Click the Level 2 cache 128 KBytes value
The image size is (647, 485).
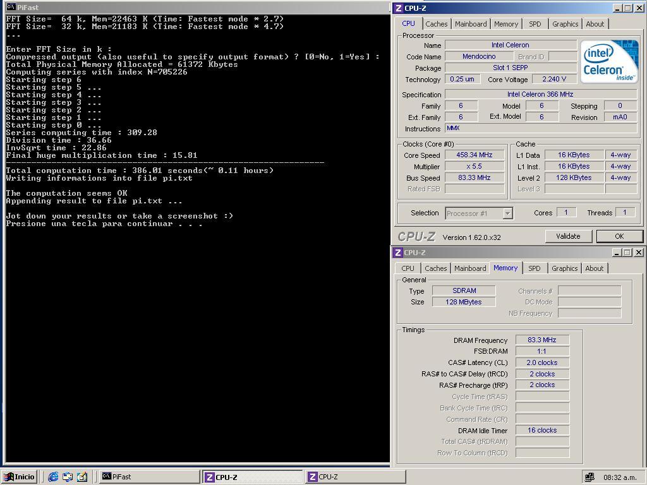tap(574, 177)
